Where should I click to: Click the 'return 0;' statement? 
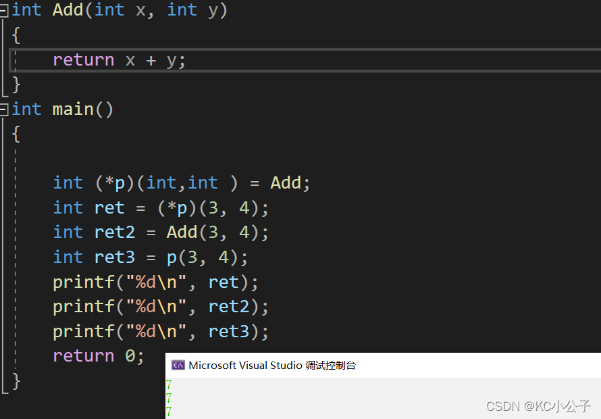pyautogui.click(x=99, y=356)
